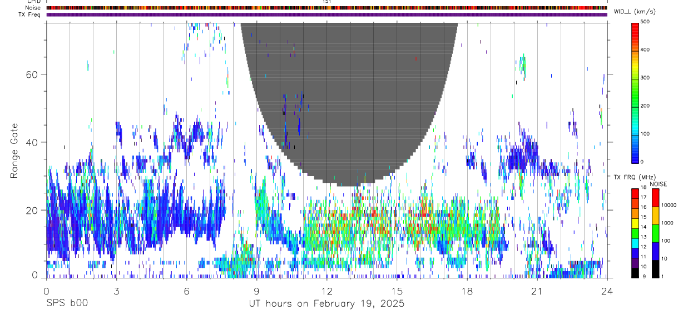Image resolution: width=683 pixels, height=315 pixels.
Task: Click the '6' UT hour tick label
Action: pos(186,291)
